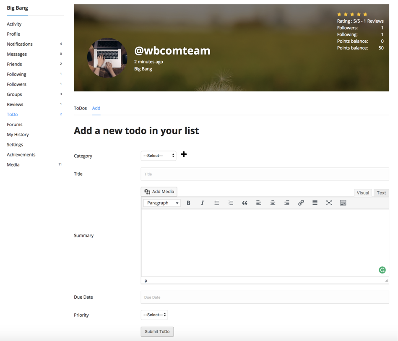Apply blockquote formatting in the summary editor
The height and width of the screenshot is (341, 398).
[x=245, y=203]
